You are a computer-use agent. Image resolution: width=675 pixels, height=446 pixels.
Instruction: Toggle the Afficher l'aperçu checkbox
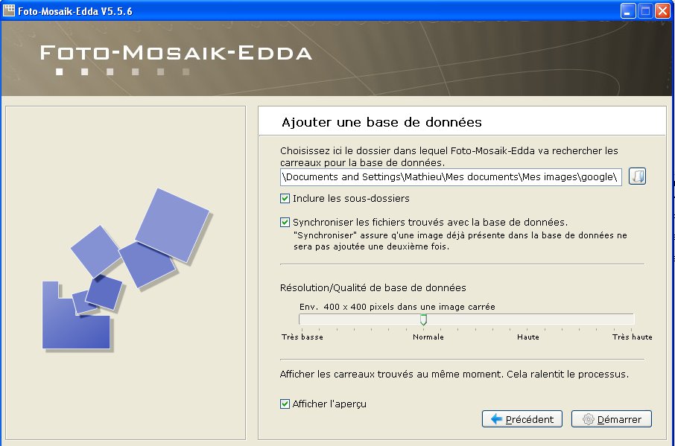click(x=285, y=404)
